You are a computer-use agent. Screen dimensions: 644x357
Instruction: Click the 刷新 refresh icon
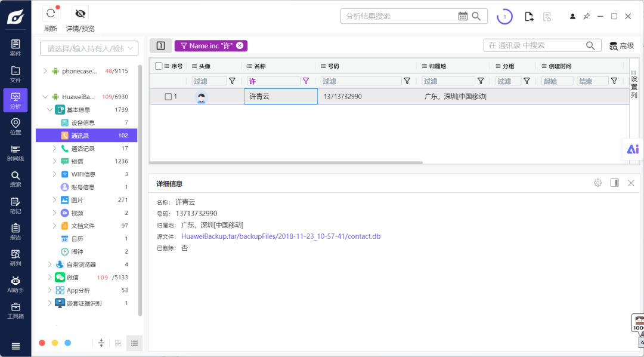pos(51,14)
